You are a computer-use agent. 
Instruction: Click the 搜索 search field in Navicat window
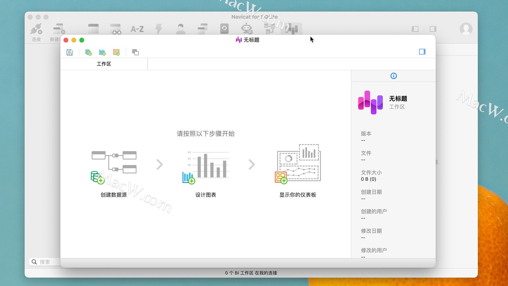coord(45,262)
